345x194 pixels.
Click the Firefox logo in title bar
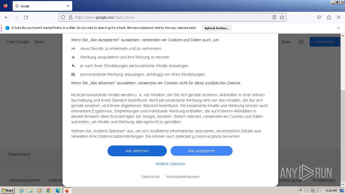coord(5,6)
